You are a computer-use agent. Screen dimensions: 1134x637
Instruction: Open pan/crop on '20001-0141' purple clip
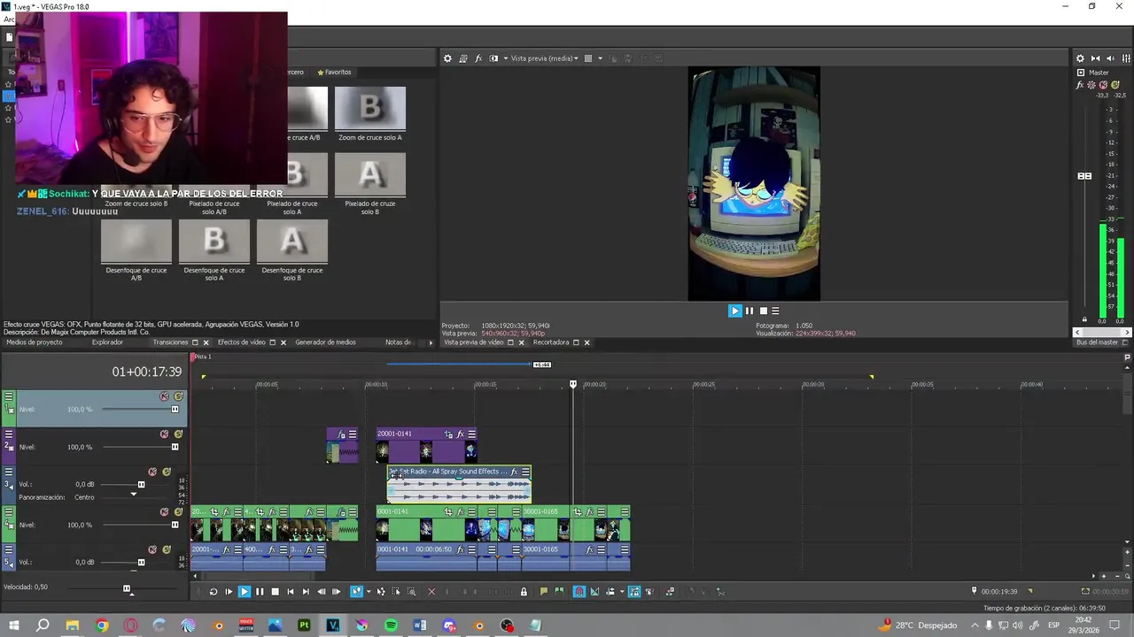pyautogui.click(x=448, y=434)
